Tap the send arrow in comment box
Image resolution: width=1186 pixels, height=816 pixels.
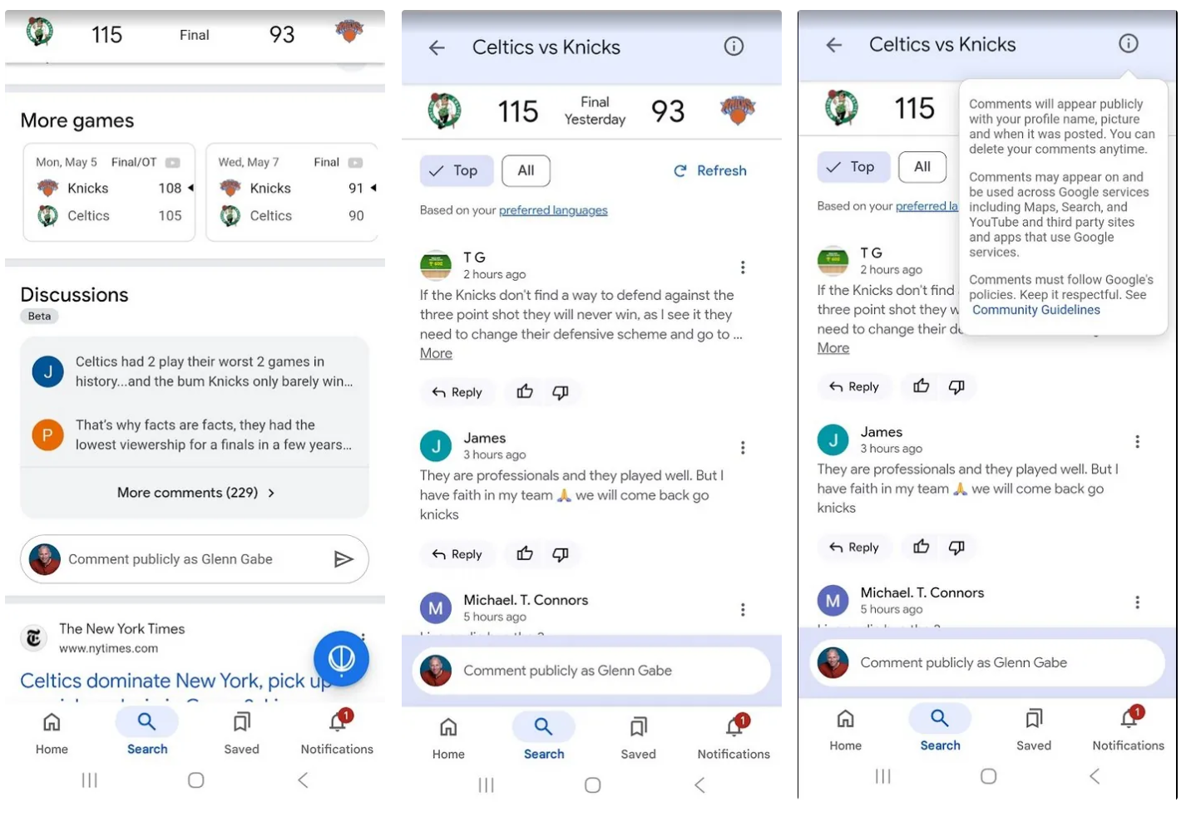(343, 559)
